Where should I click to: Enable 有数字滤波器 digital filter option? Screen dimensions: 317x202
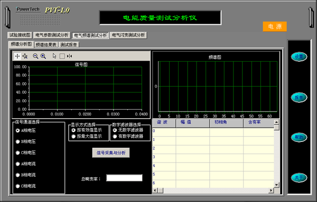[x=128, y=137]
